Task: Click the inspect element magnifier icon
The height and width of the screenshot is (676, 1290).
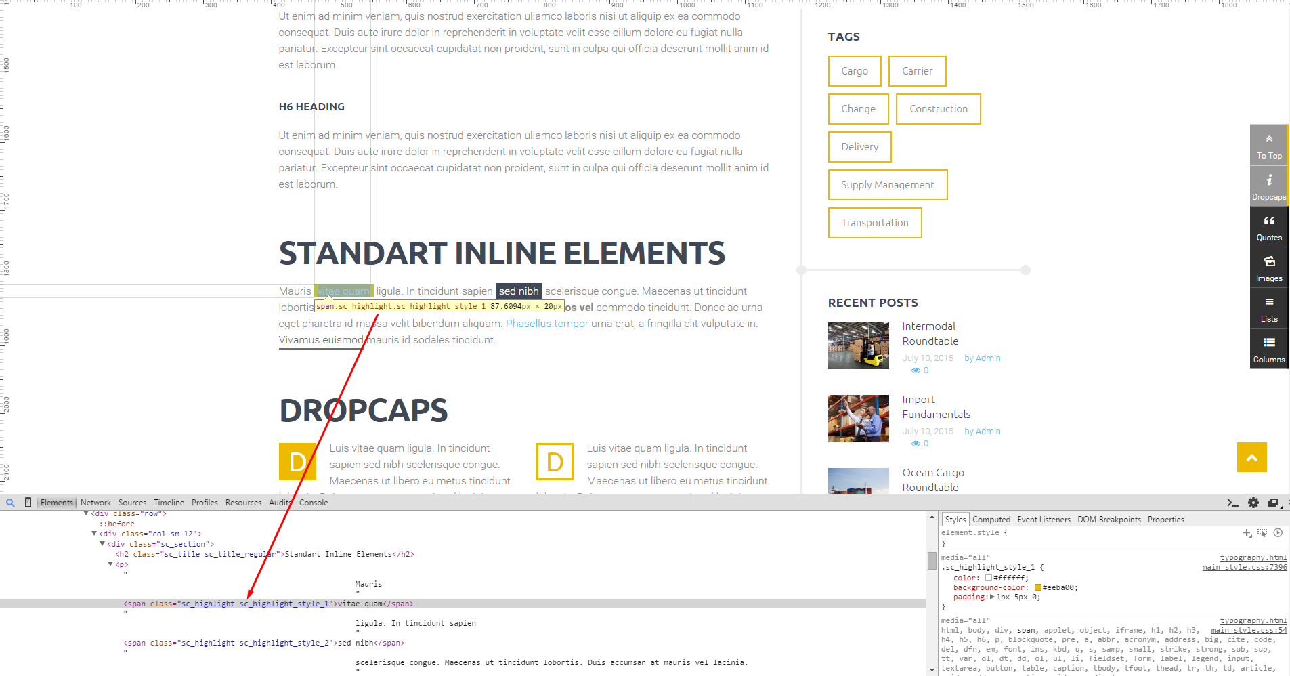Action: click(10, 503)
